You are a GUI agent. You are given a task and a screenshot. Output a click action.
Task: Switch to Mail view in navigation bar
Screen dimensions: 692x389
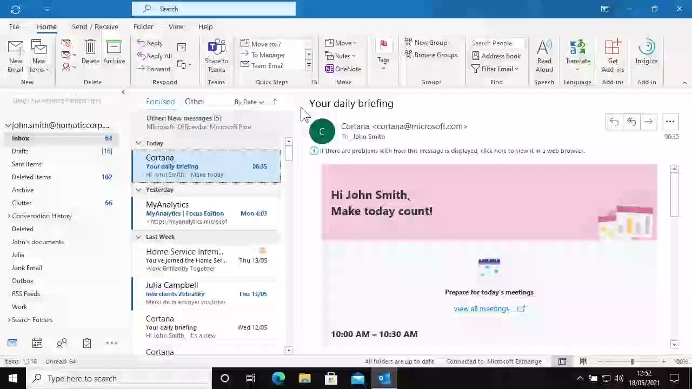click(12, 343)
